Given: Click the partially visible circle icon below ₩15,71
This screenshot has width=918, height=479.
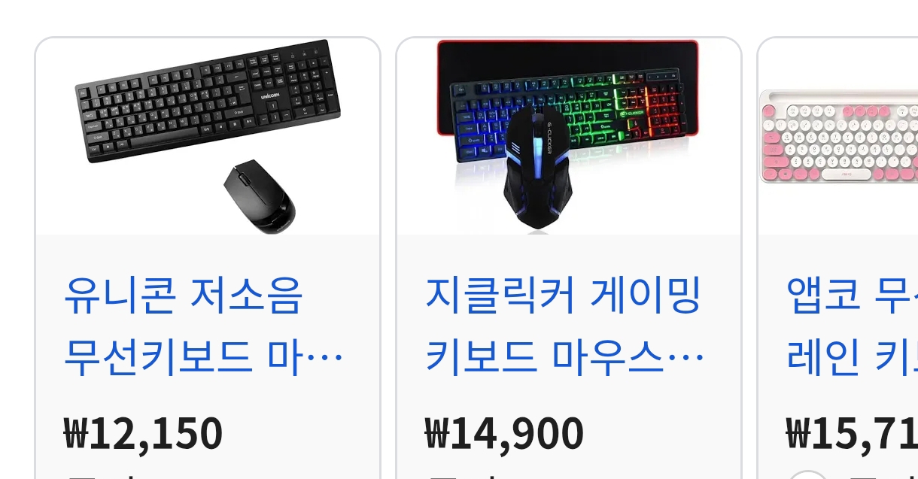Looking at the screenshot, I should click(x=807, y=474).
